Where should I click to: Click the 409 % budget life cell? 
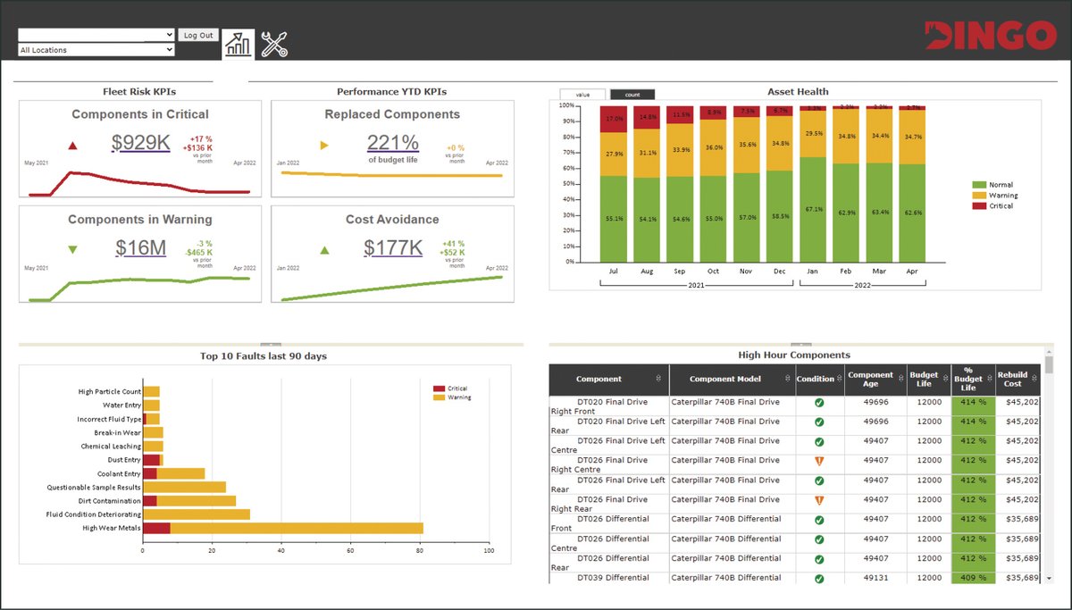coord(974,578)
